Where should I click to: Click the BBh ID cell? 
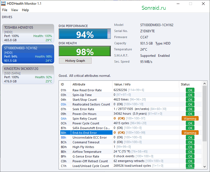point(63,137)
